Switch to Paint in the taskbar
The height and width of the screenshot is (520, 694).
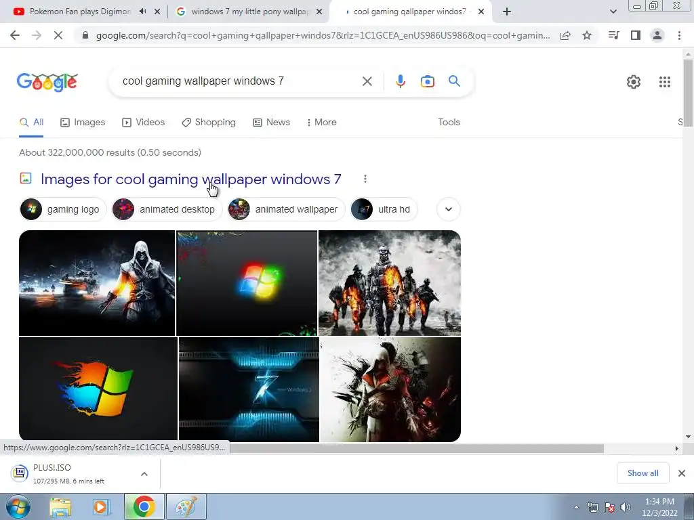[186, 506]
